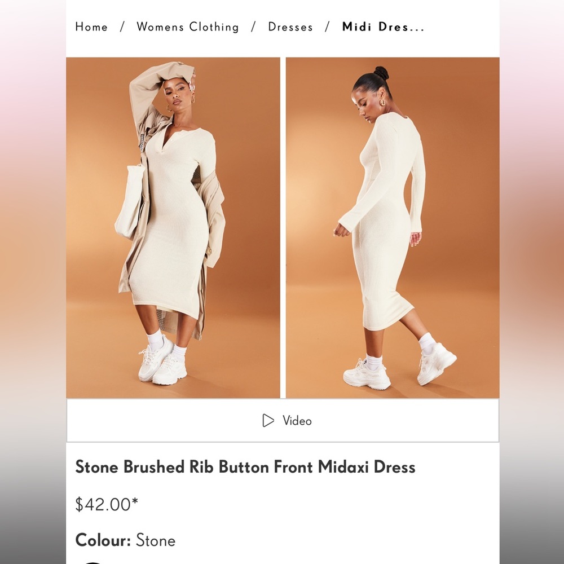
Task: Click the slash between Dresses and Midi Dres...
Action: pyautogui.click(x=327, y=27)
